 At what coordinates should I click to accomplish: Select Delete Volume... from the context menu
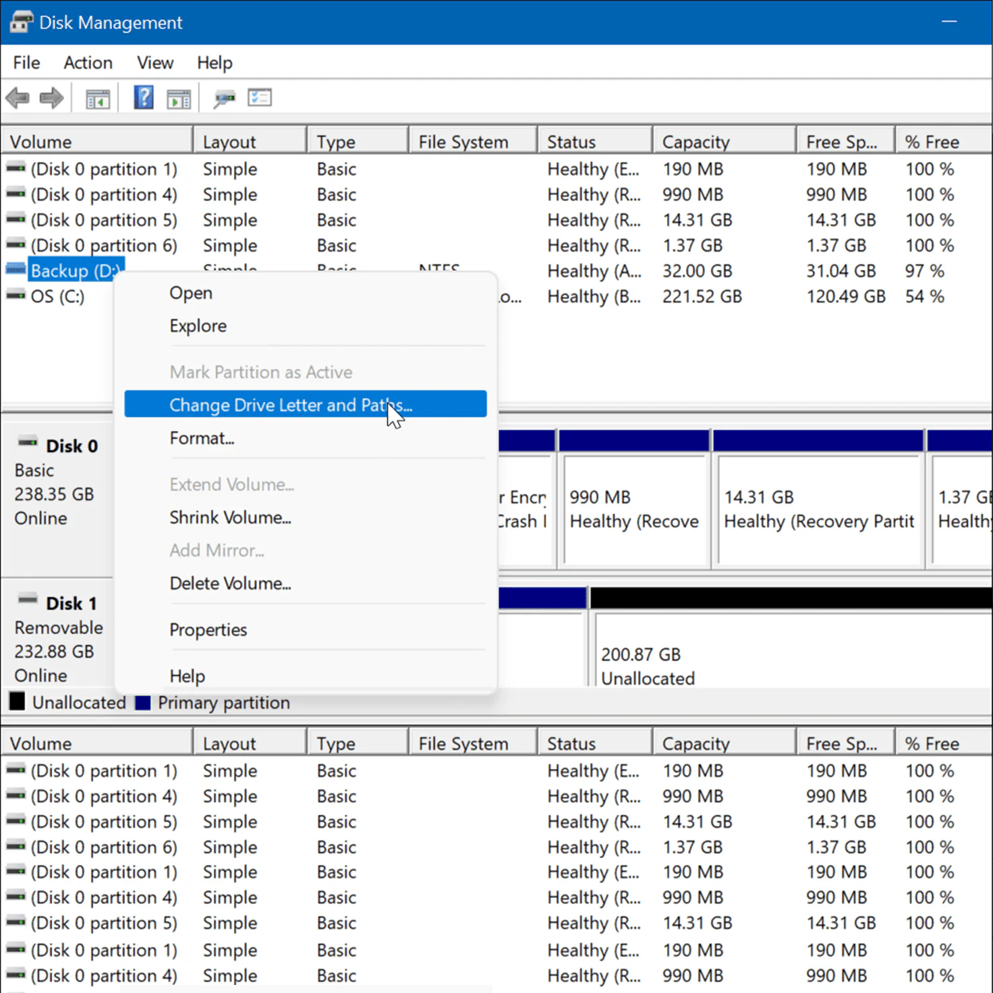tap(230, 584)
